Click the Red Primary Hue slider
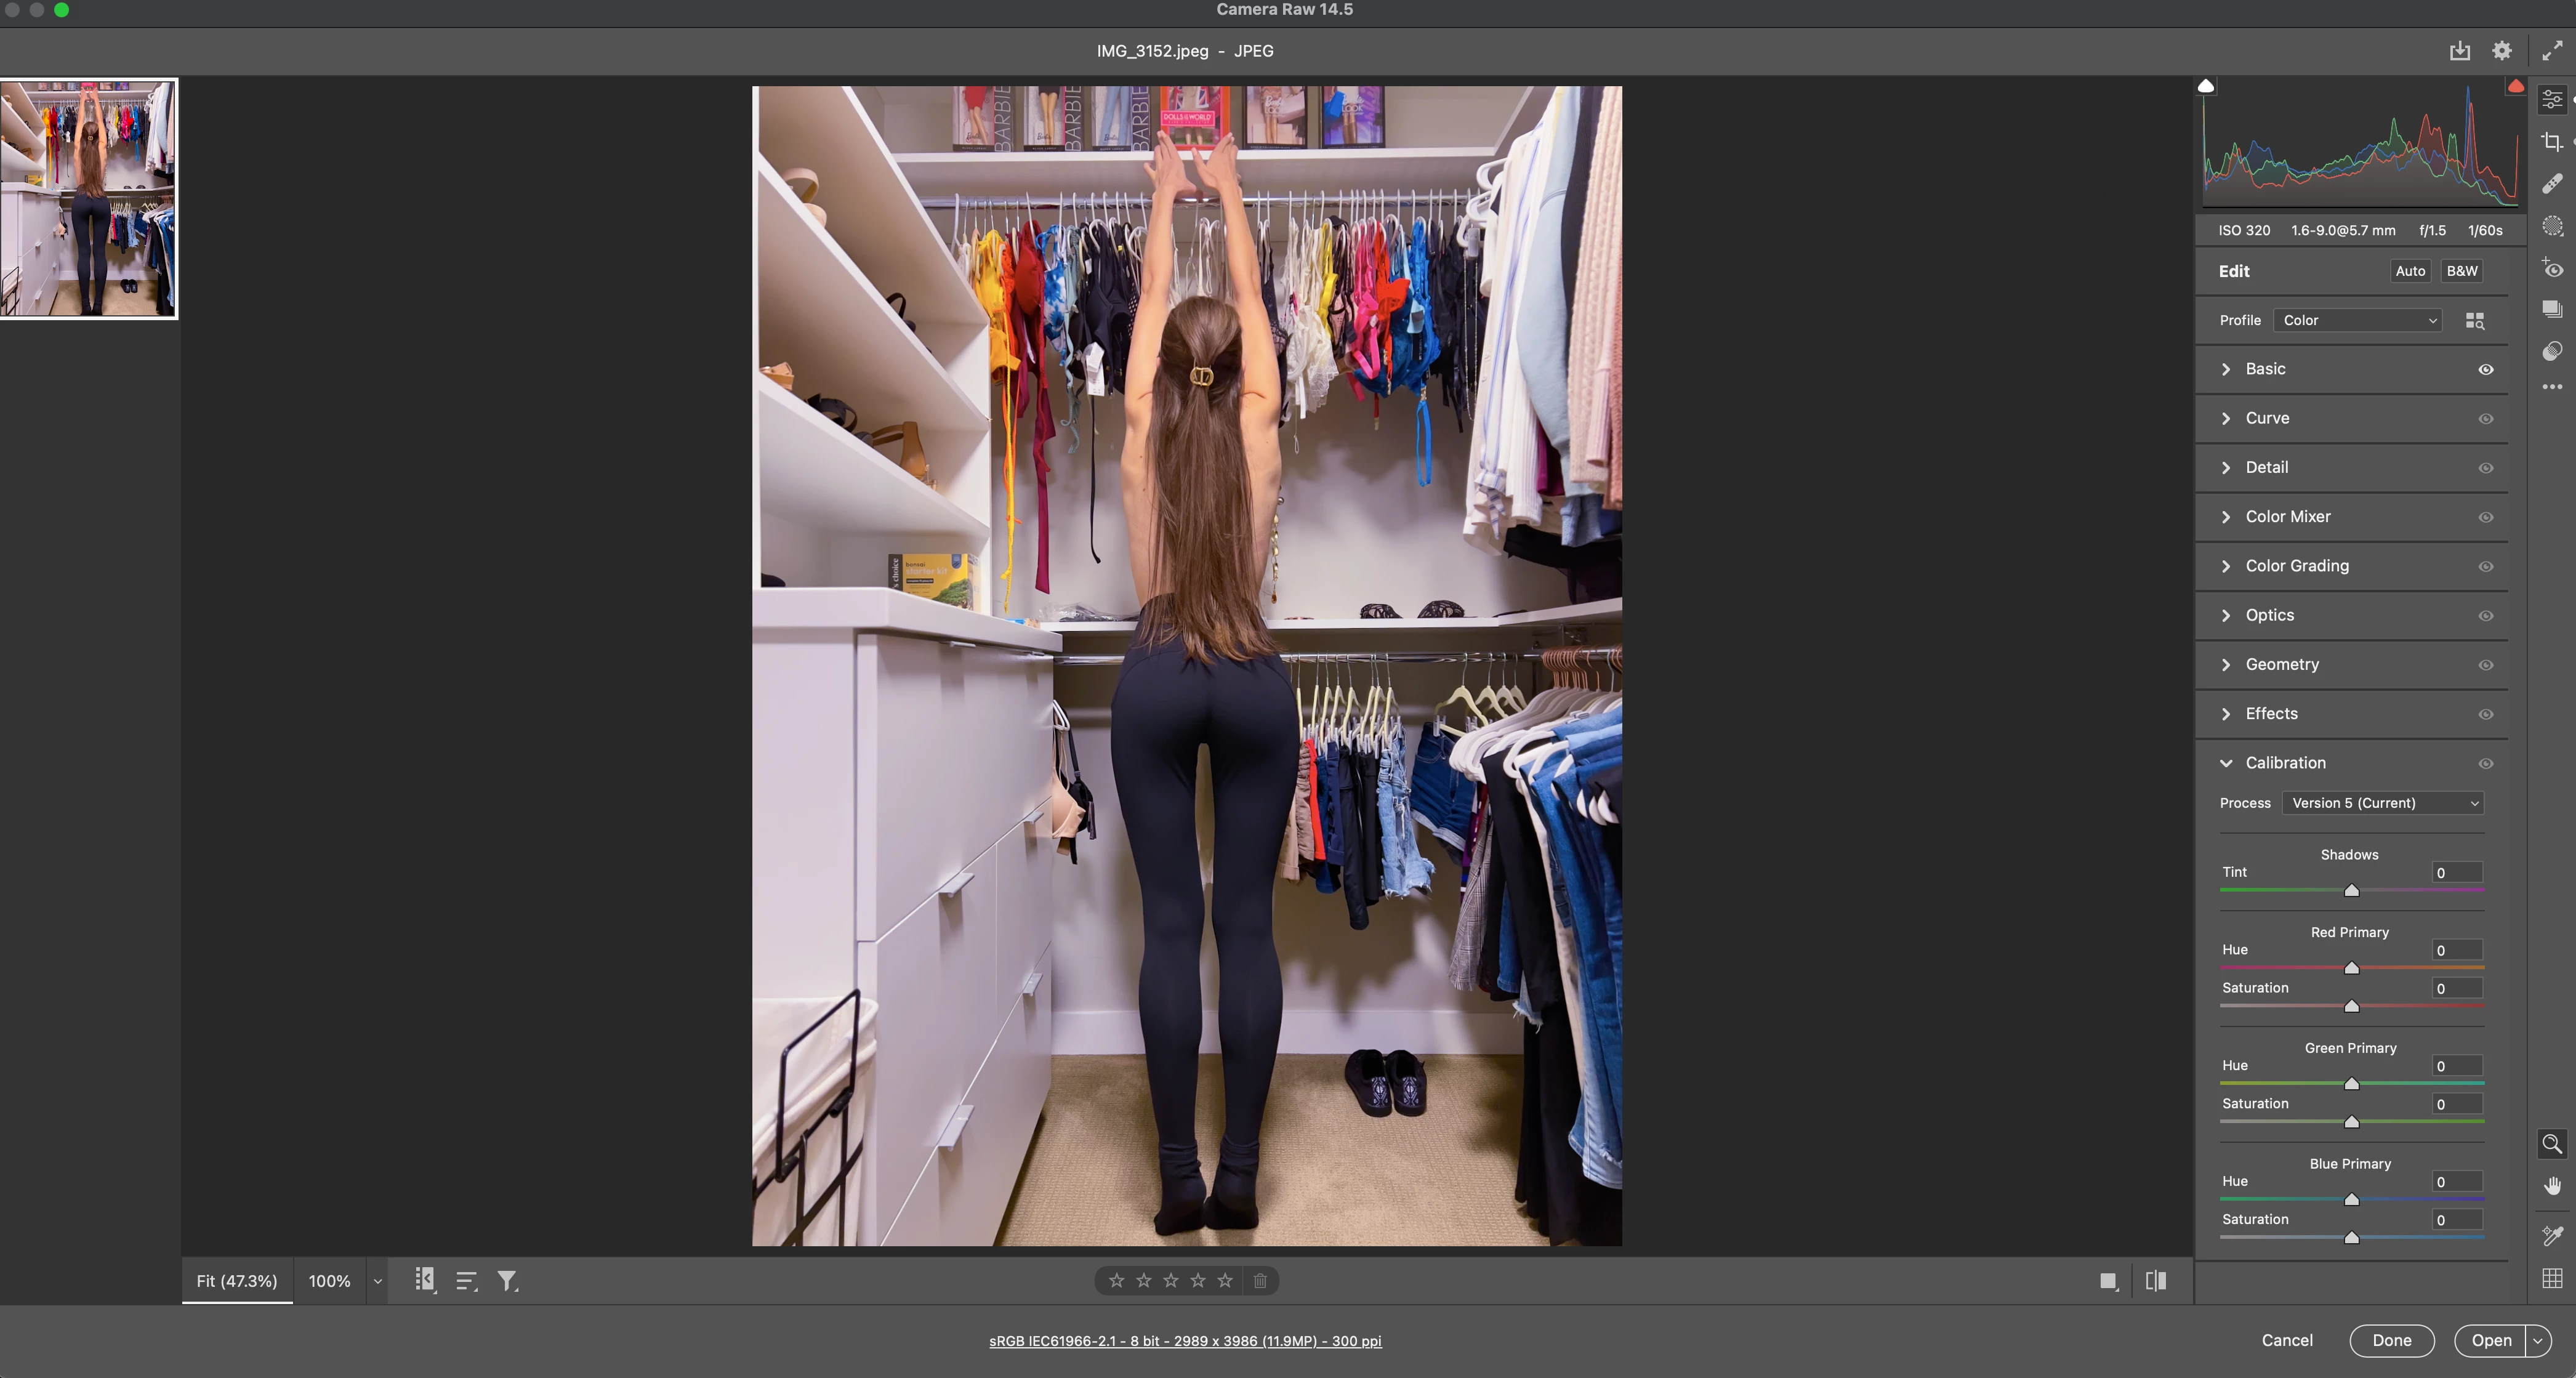The height and width of the screenshot is (1378, 2576). pyautogui.click(x=2352, y=968)
